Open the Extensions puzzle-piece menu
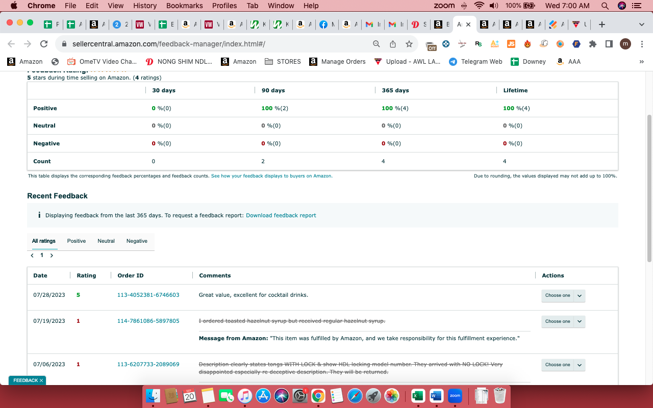653x408 pixels. click(x=593, y=44)
